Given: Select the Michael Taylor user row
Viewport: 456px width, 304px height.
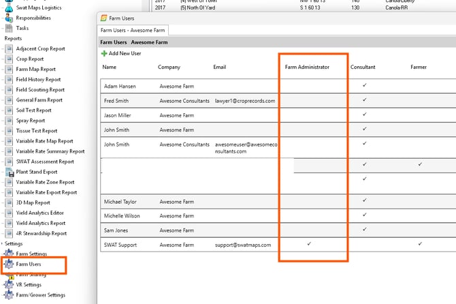Looking at the screenshot, I should (x=278, y=202).
